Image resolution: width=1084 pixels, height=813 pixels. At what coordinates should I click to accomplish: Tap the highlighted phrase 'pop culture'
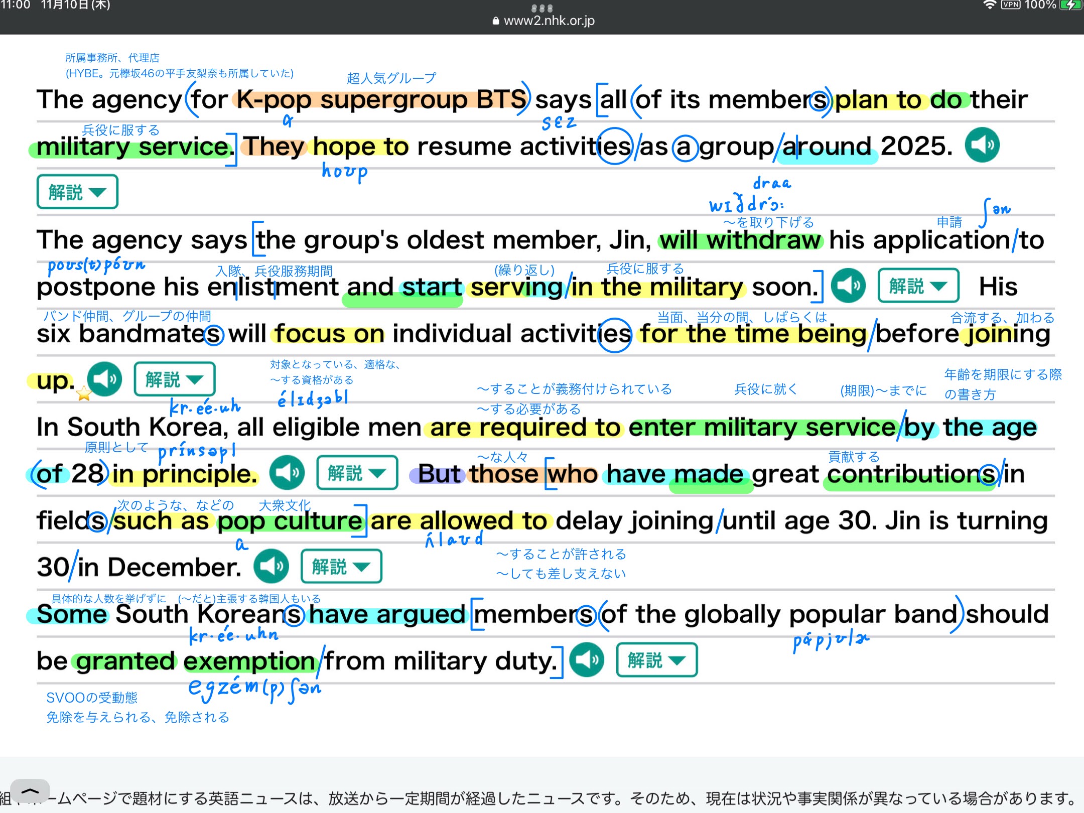click(290, 521)
